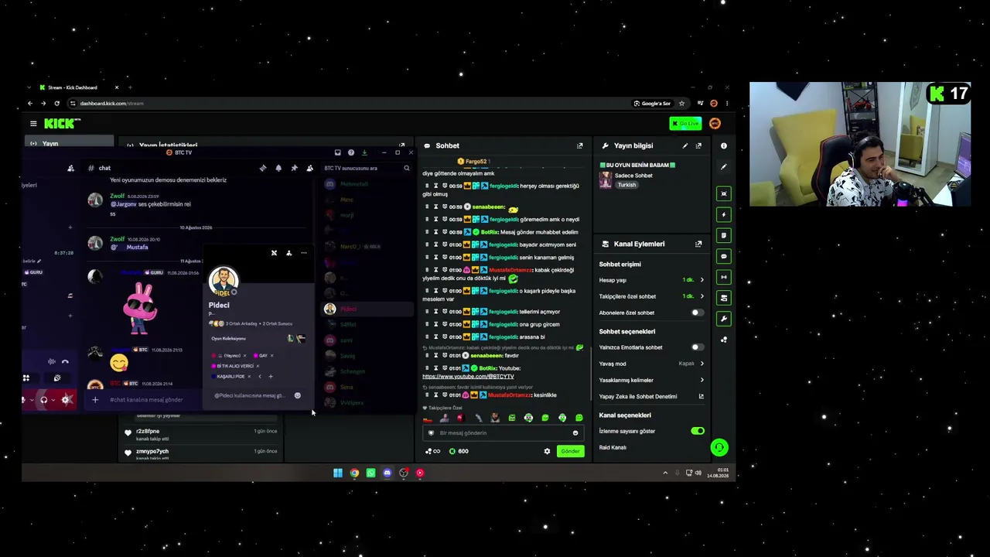The image size is (990, 557).
Task: Open Discord help icon in title bar
Action: pyautogui.click(x=351, y=152)
